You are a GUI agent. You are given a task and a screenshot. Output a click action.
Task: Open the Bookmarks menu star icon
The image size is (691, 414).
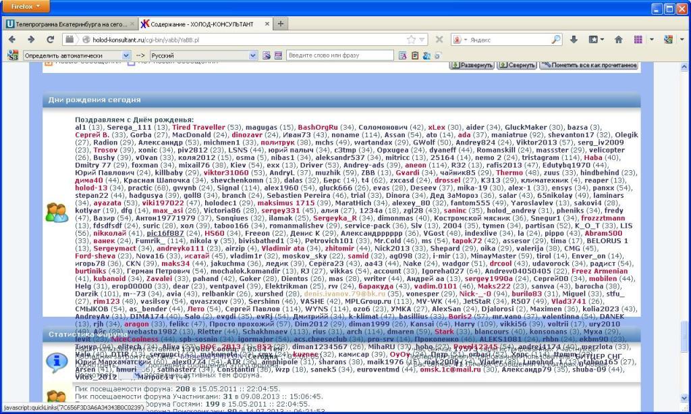pos(593,40)
